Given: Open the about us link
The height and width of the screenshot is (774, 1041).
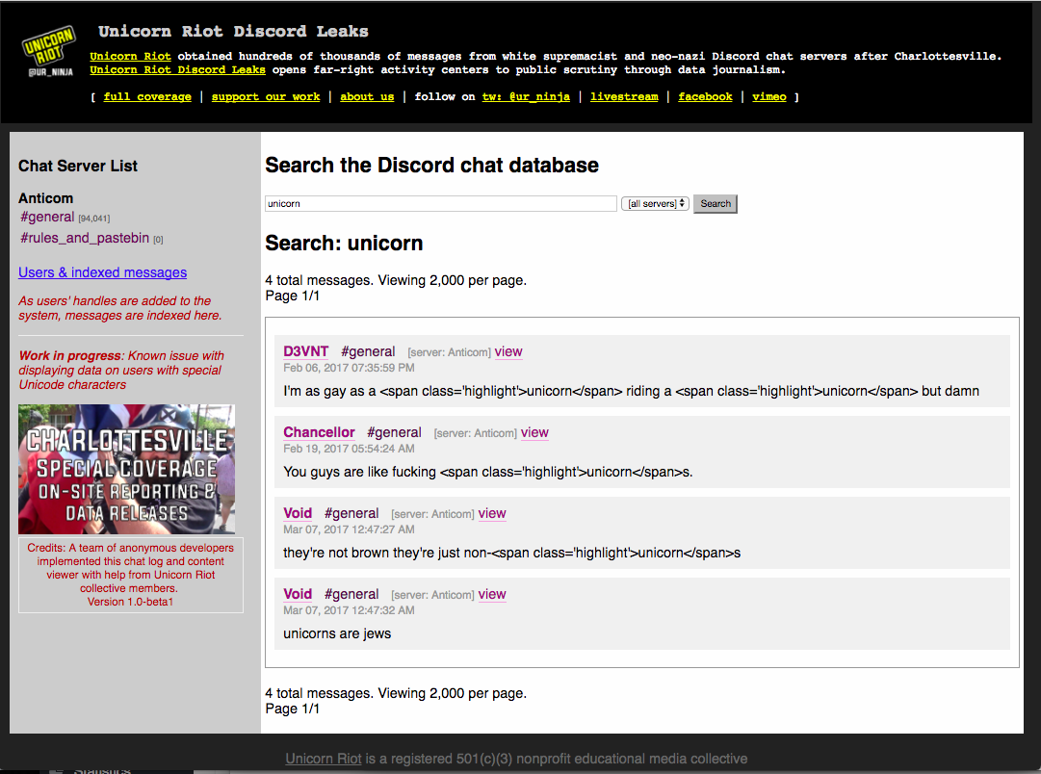Looking at the screenshot, I should coord(367,96).
